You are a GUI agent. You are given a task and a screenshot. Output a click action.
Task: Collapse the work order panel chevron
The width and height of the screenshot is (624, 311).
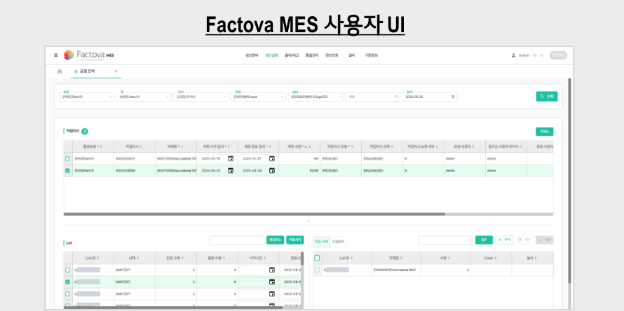click(308, 221)
